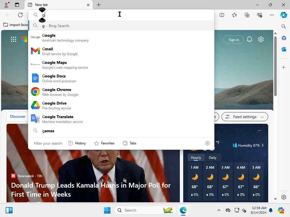Click the browser profile avatar icon
Image resolution: width=290 pixels, height=217 pixels.
(x=7, y=5)
